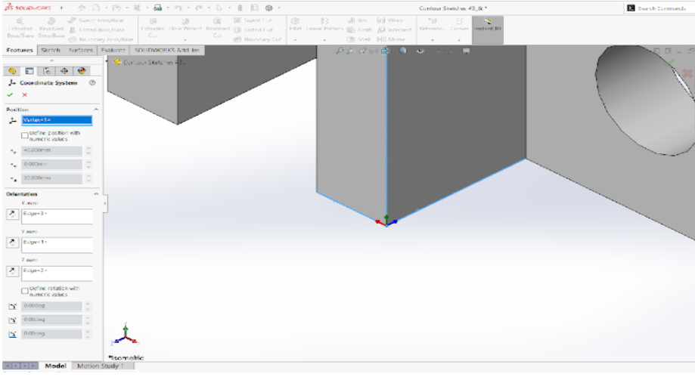Open the DimXpertManager panel icon

tap(63, 70)
